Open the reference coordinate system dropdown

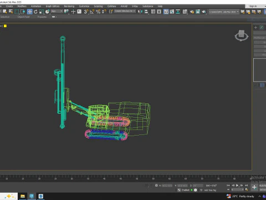click(57, 12)
